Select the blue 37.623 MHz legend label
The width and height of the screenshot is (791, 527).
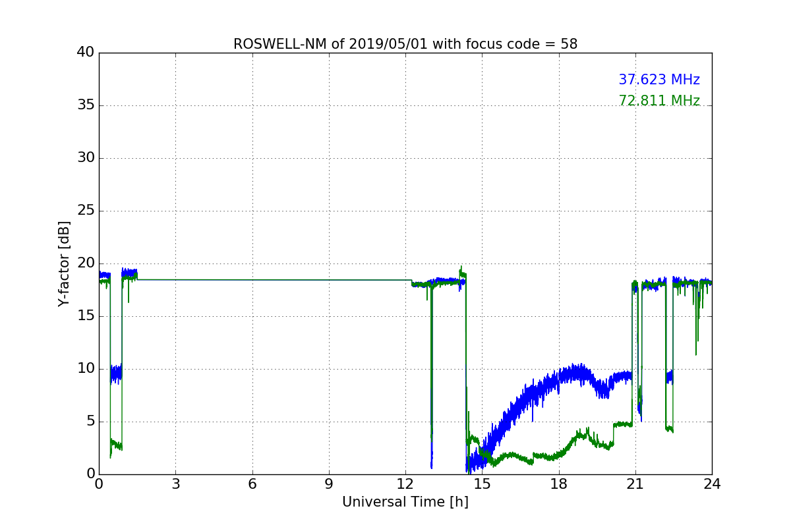click(x=659, y=80)
